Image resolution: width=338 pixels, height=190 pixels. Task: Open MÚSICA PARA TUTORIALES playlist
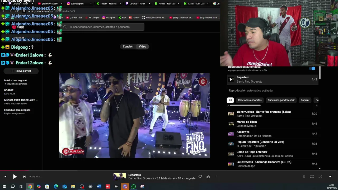21,102
